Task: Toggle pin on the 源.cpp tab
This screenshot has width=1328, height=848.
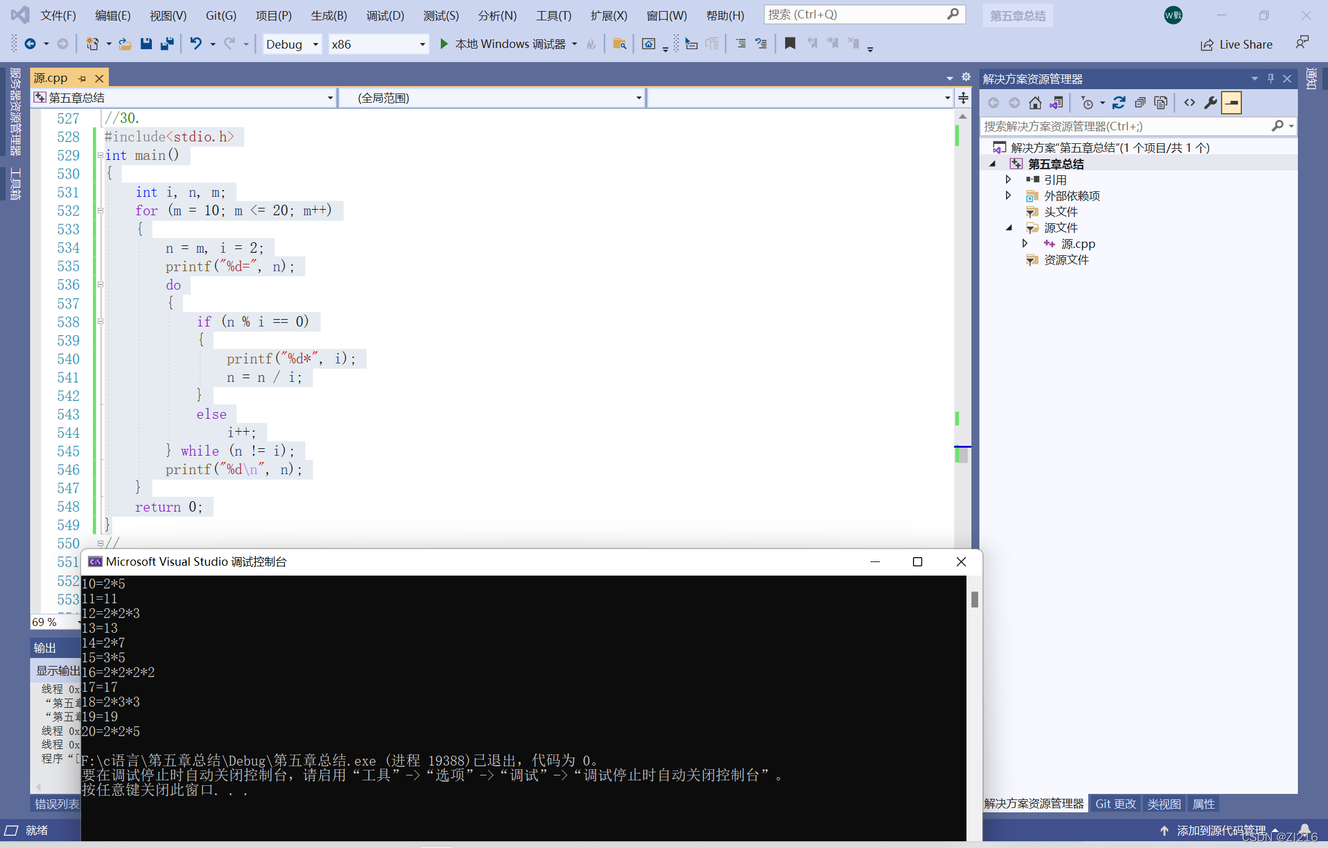Action: (82, 78)
